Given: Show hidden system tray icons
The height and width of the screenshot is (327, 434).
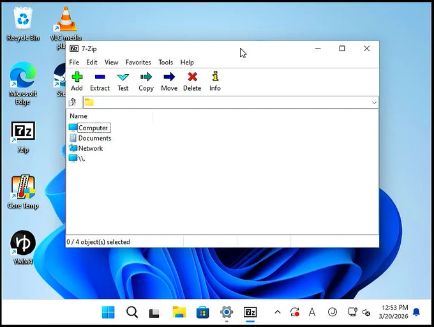Looking at the screenshot, I should point(278,312).
